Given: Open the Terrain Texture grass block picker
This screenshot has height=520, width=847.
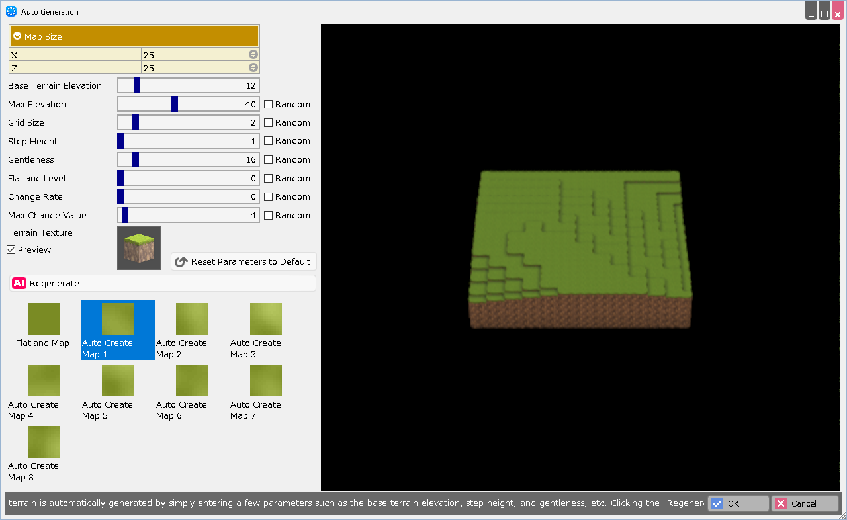Looking at the screenshot, I should (x=139, y=248).
